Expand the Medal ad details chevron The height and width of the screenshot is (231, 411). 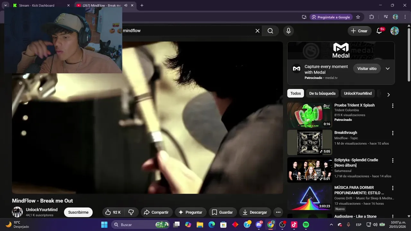(x=388, y=69)
